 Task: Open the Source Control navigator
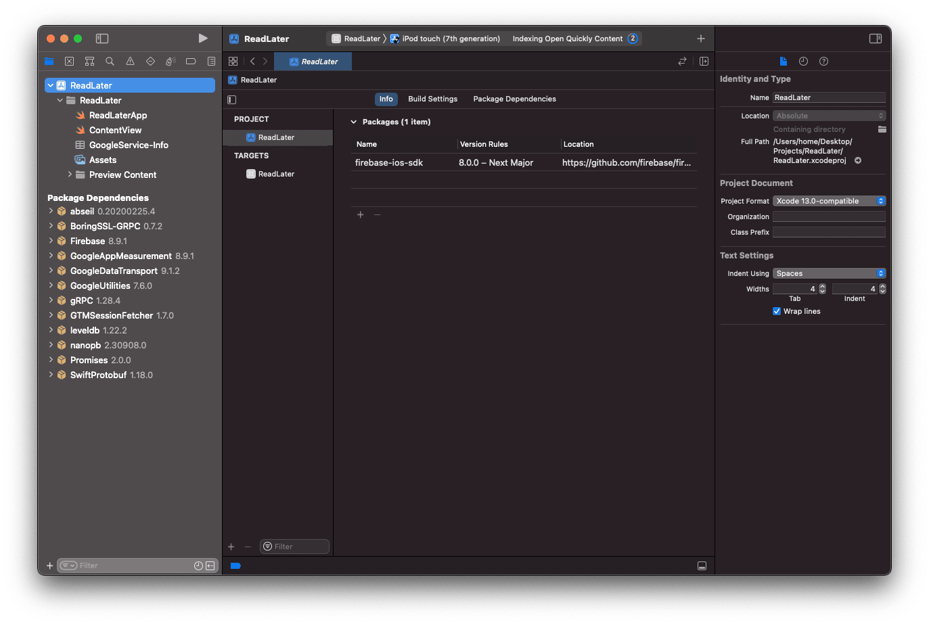tap(69, 62)
